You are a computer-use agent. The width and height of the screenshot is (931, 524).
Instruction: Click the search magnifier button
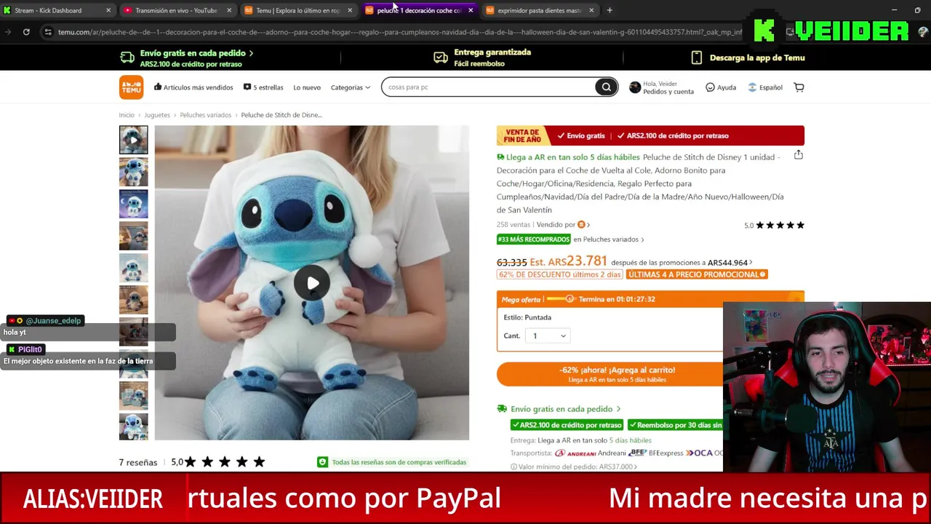click(x=606, y=87)
